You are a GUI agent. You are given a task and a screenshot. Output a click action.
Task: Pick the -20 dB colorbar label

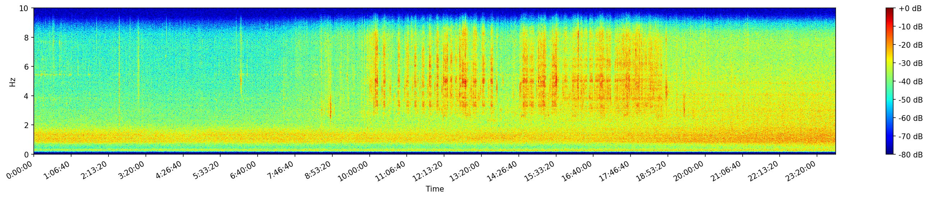[910, 45]
